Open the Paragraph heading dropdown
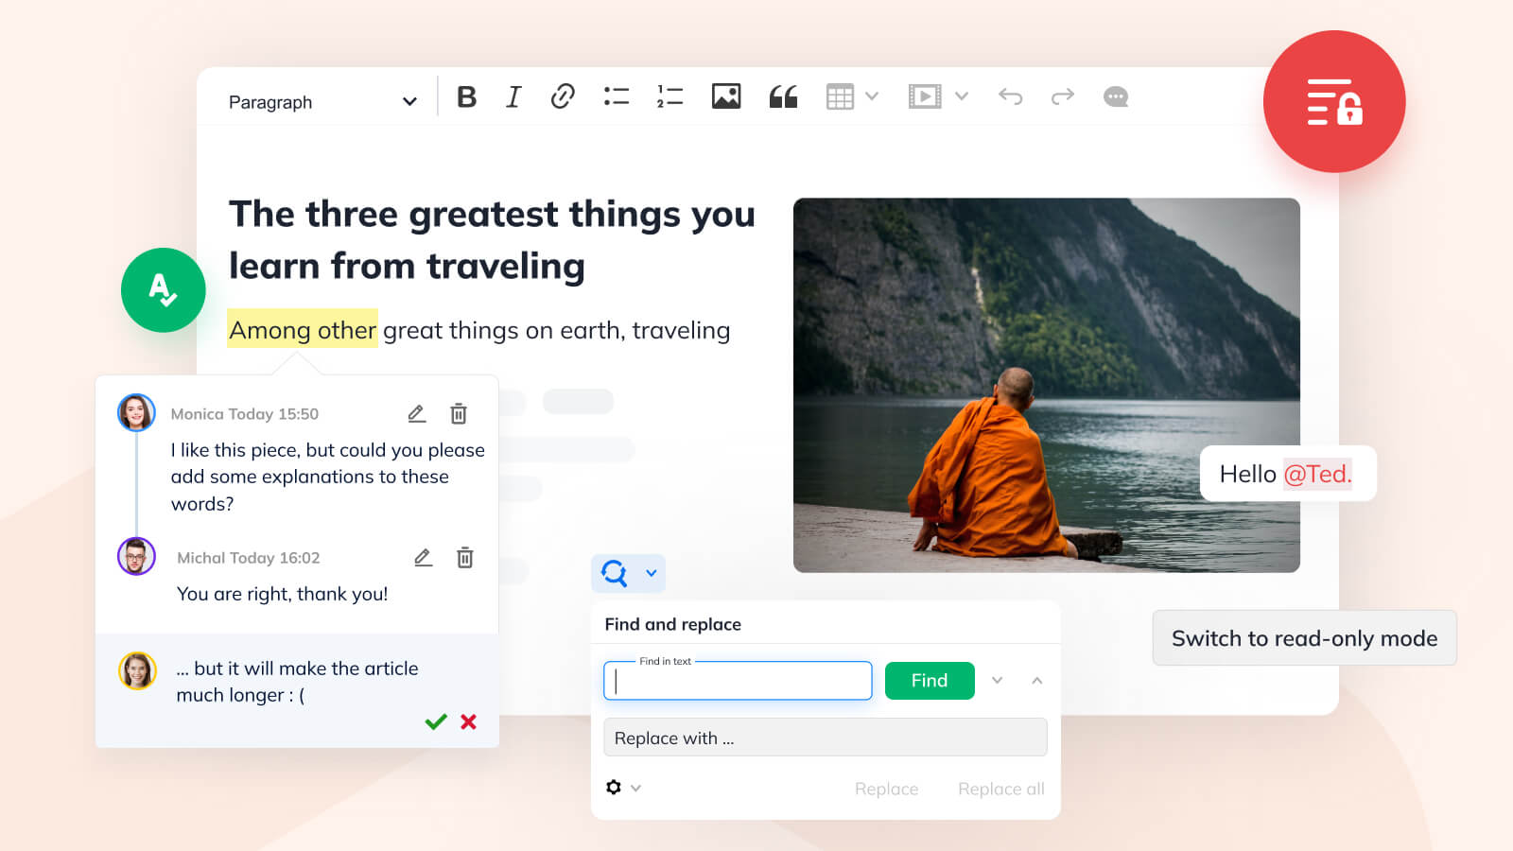The height and width of the screenshot is (851, 1513). (x=322, y=101)
